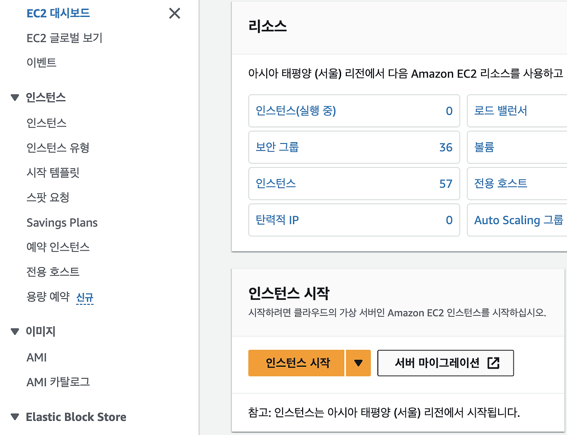Open Savings Plans
Image resolution: width=567 pixels, height=435 pixels.
pos(62,222)
